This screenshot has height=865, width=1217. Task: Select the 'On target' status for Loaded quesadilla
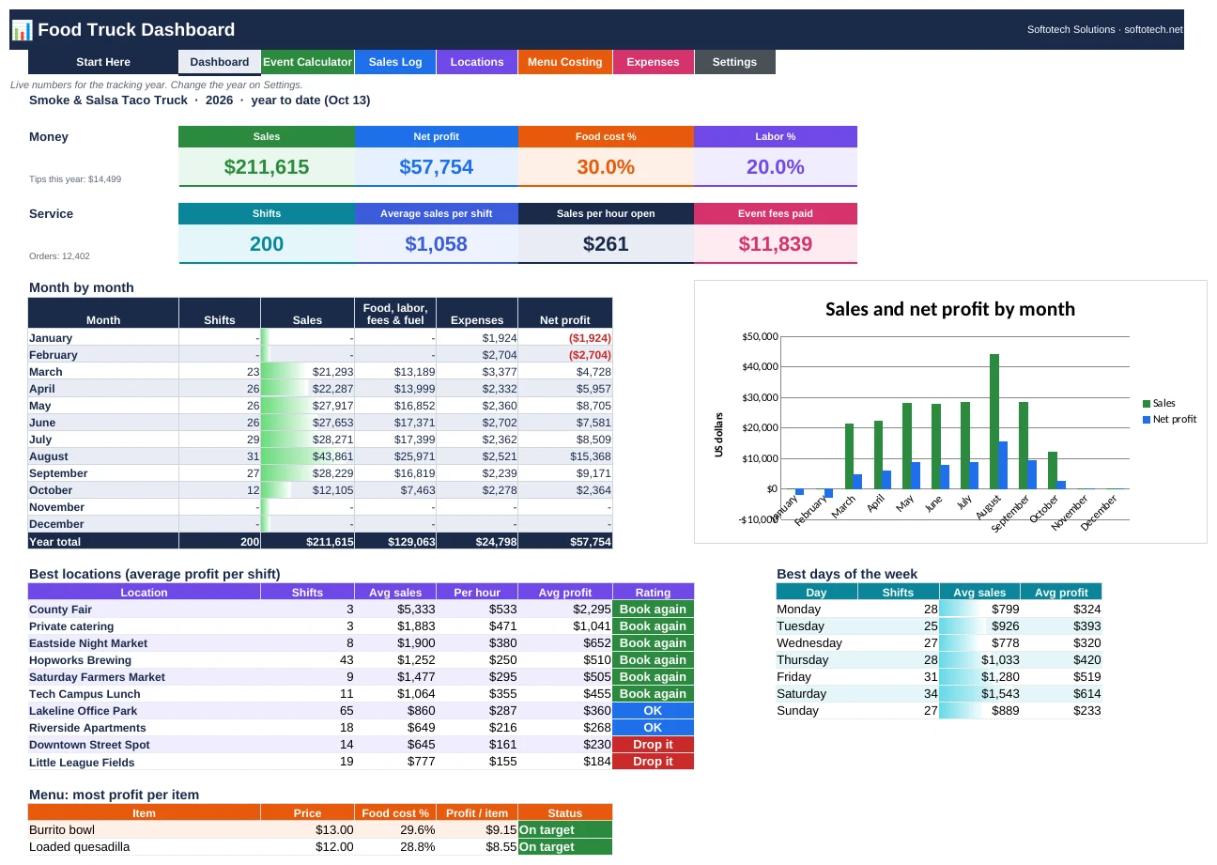565,847
